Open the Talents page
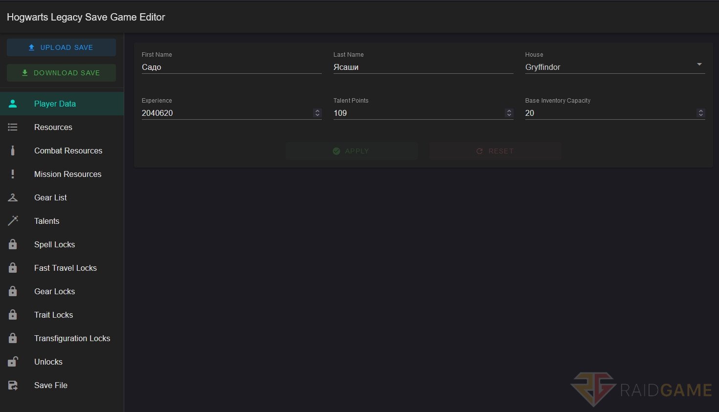This screenshot has height=412, width=719. point(62,221)
